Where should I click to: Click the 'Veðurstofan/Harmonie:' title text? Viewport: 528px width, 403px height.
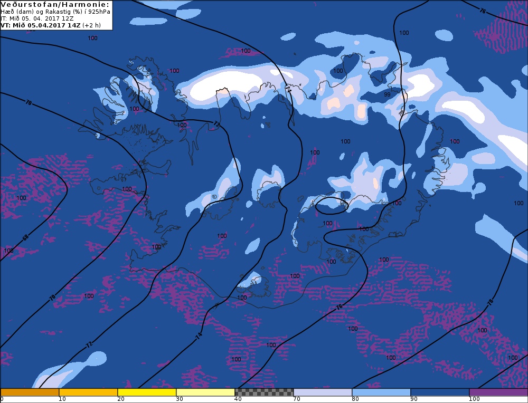pos(55,4)
